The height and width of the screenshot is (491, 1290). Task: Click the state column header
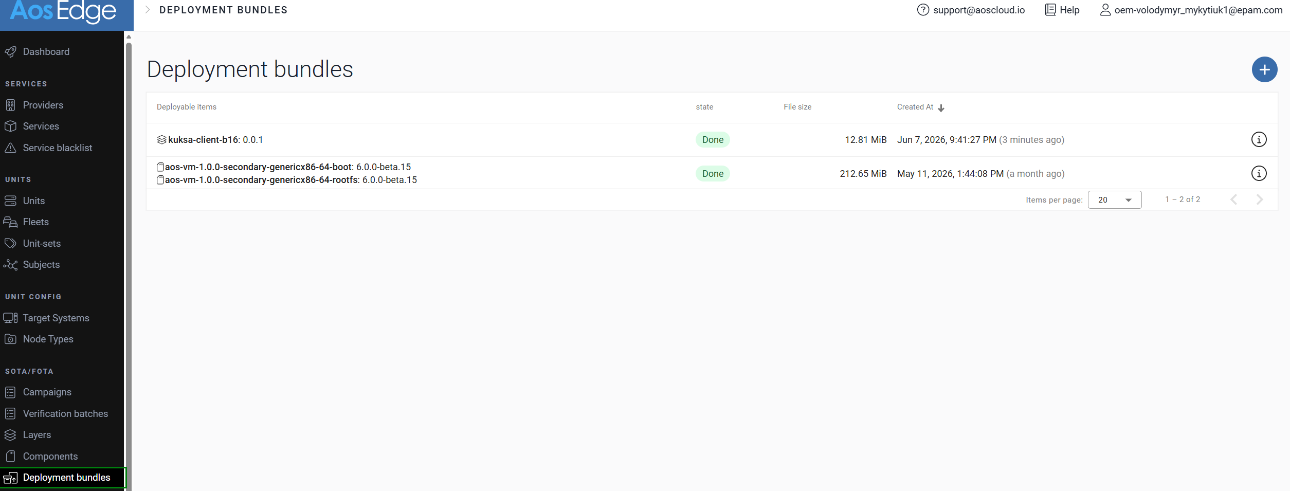pos(704,107)
